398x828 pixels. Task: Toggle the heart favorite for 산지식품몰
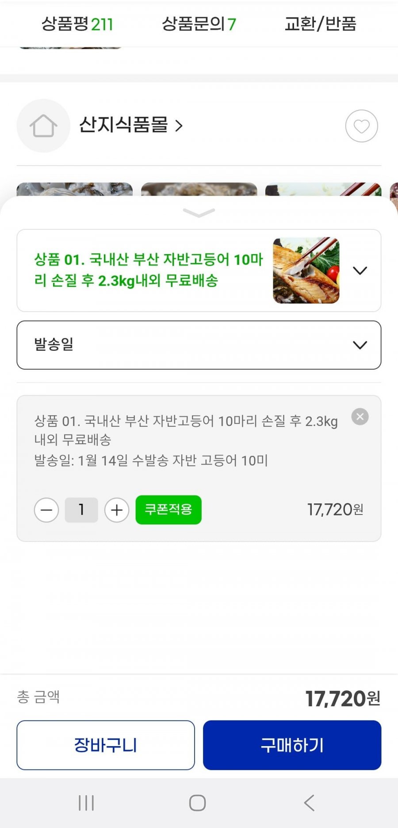coord(361,126)
